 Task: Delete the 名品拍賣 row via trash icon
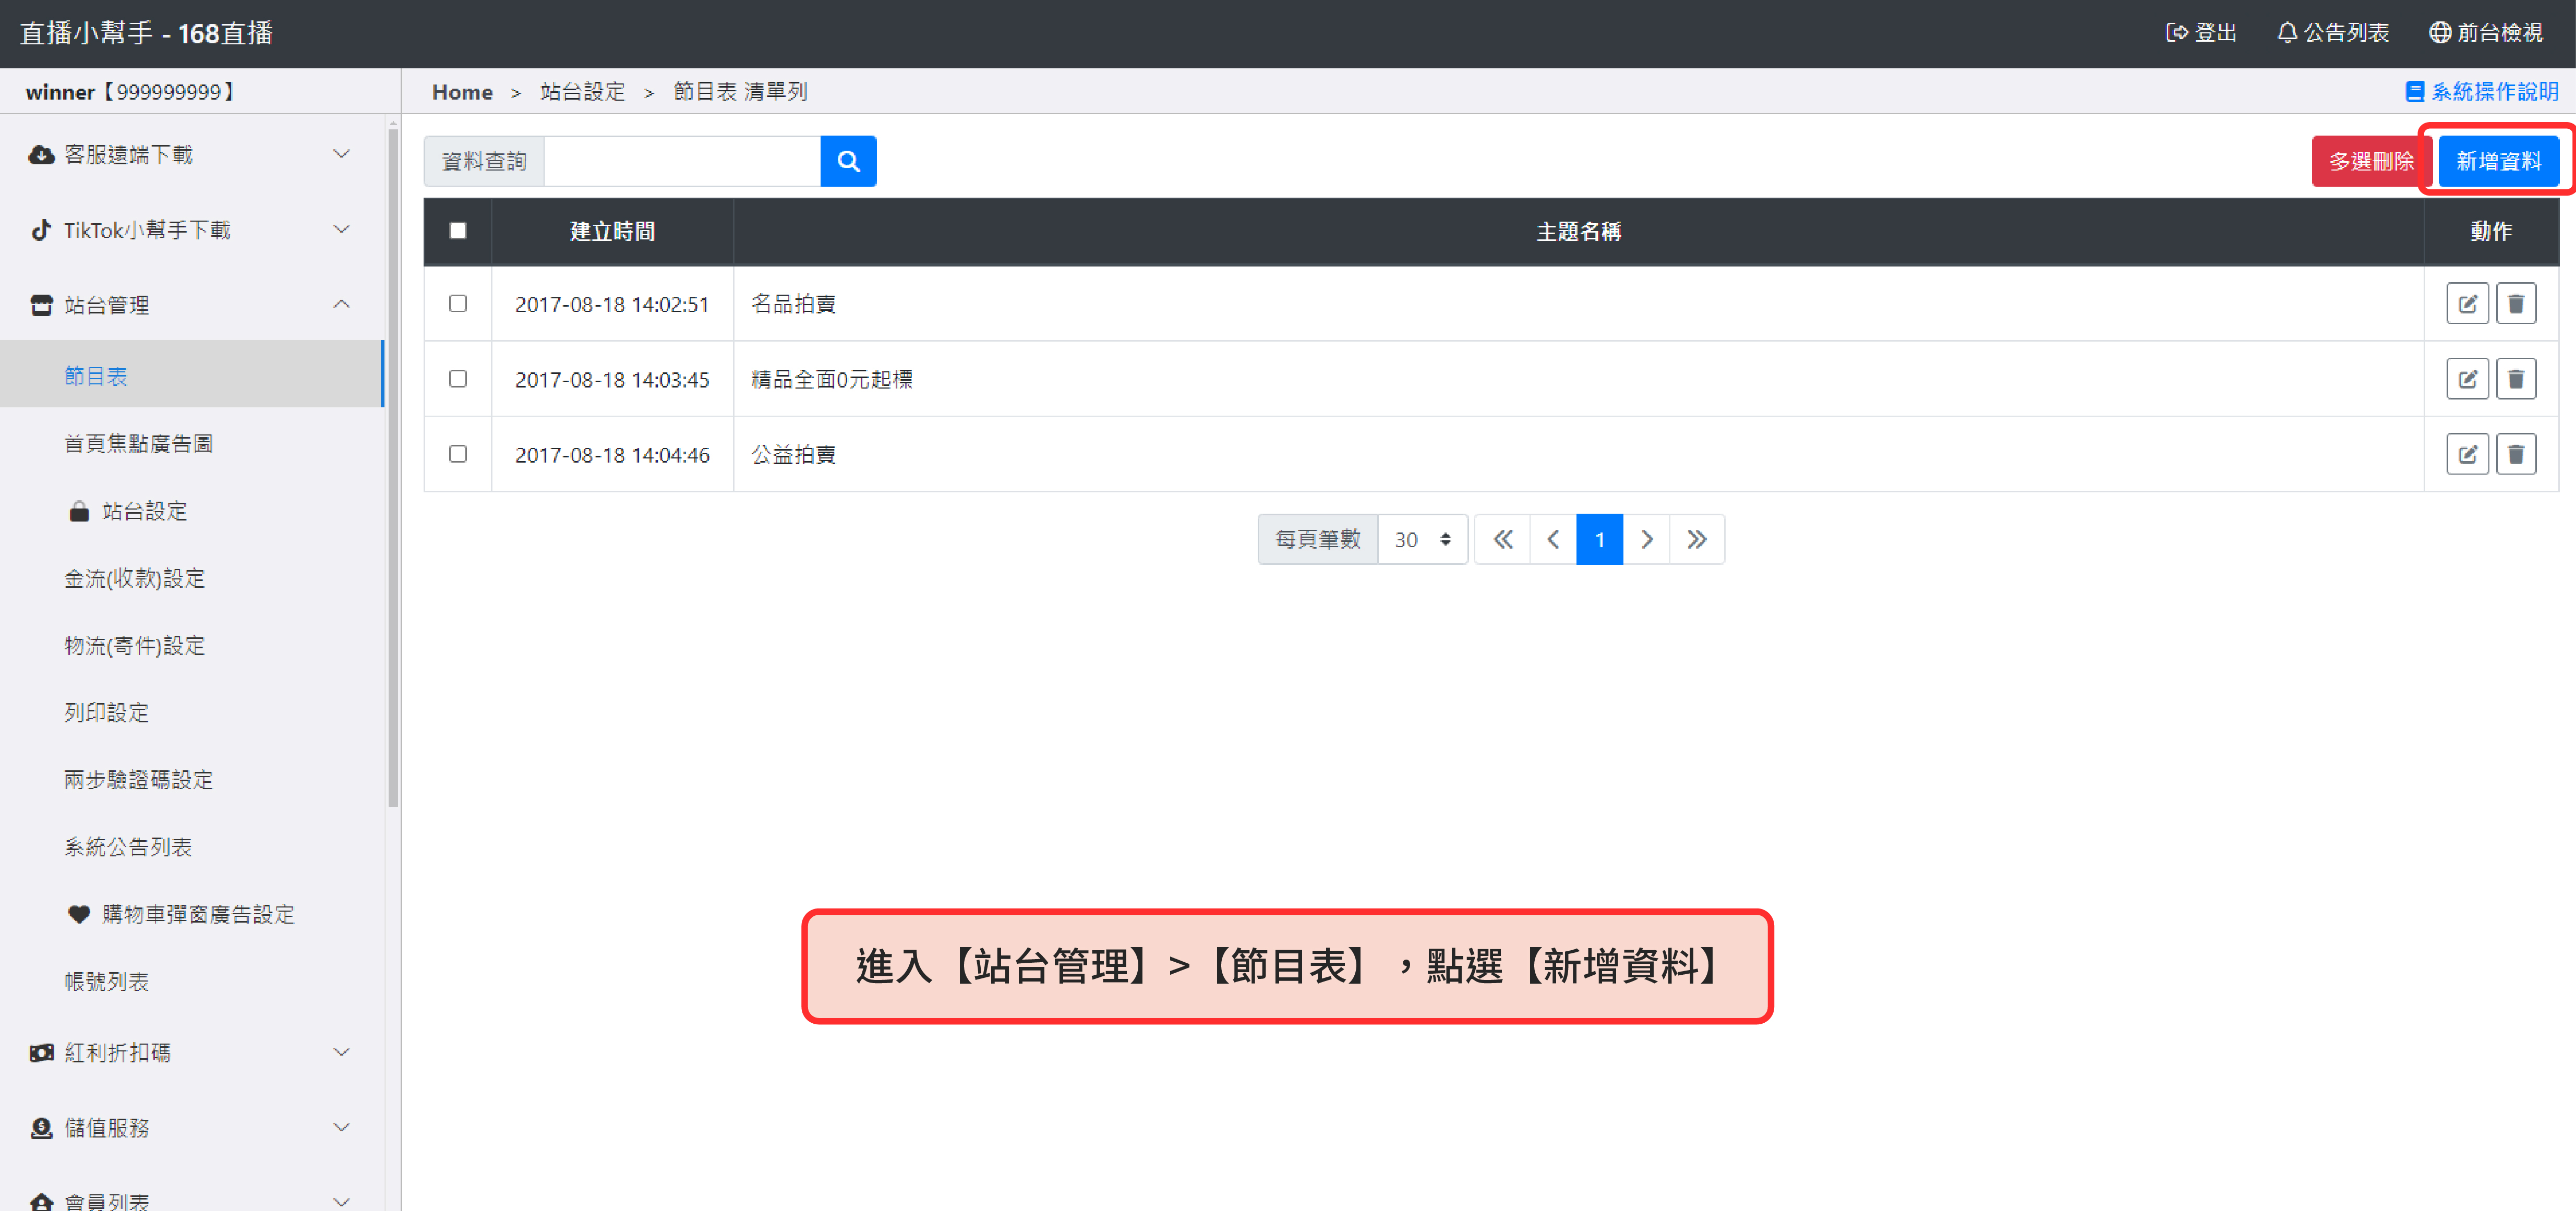[2515, 304]
